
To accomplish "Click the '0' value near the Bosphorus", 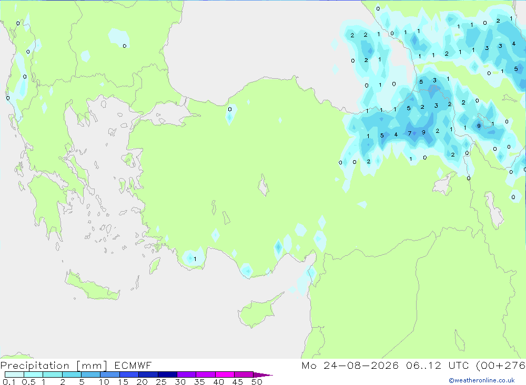I will 230,109.
